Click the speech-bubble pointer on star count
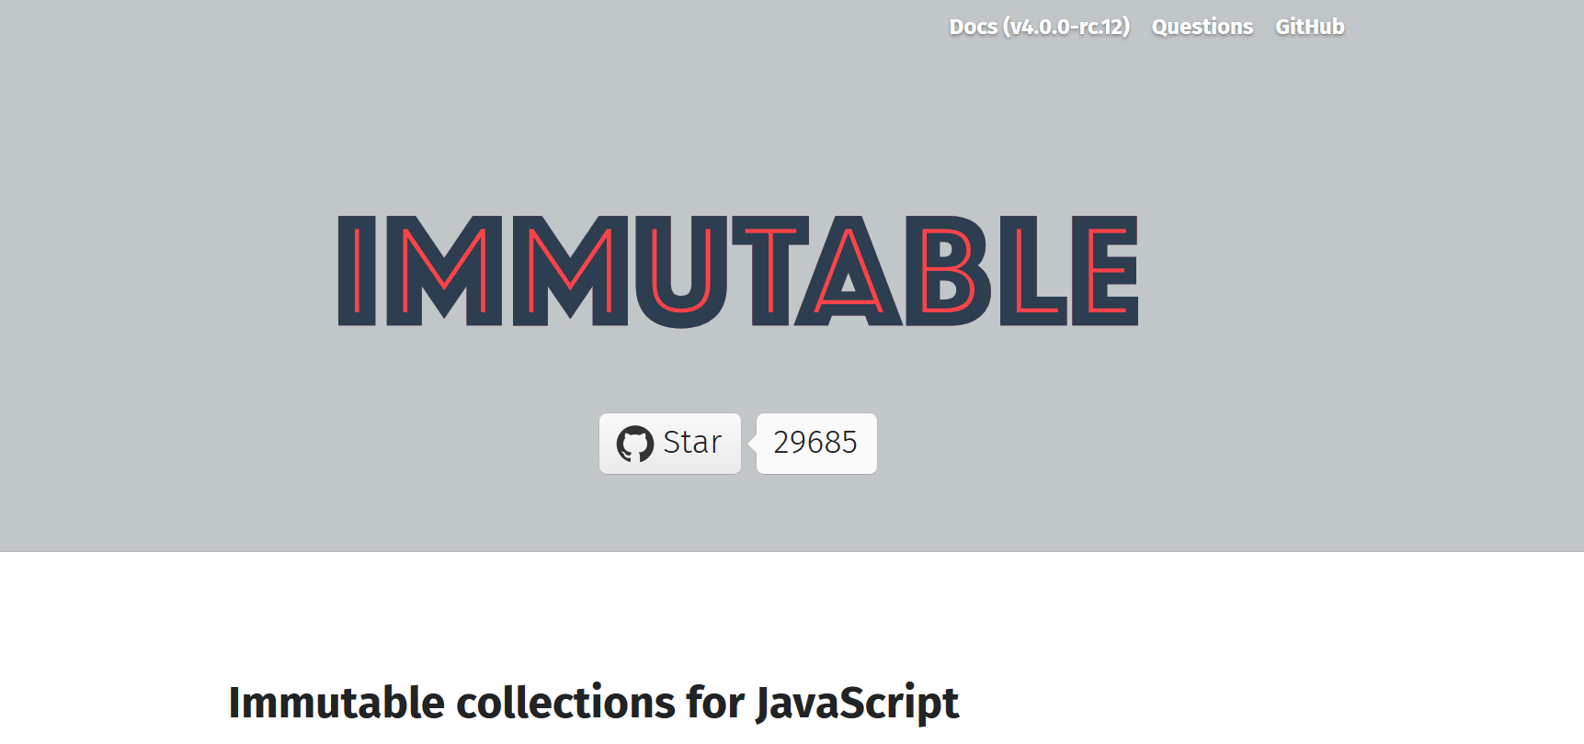The image size is (1584, 744). coord(753,444)
